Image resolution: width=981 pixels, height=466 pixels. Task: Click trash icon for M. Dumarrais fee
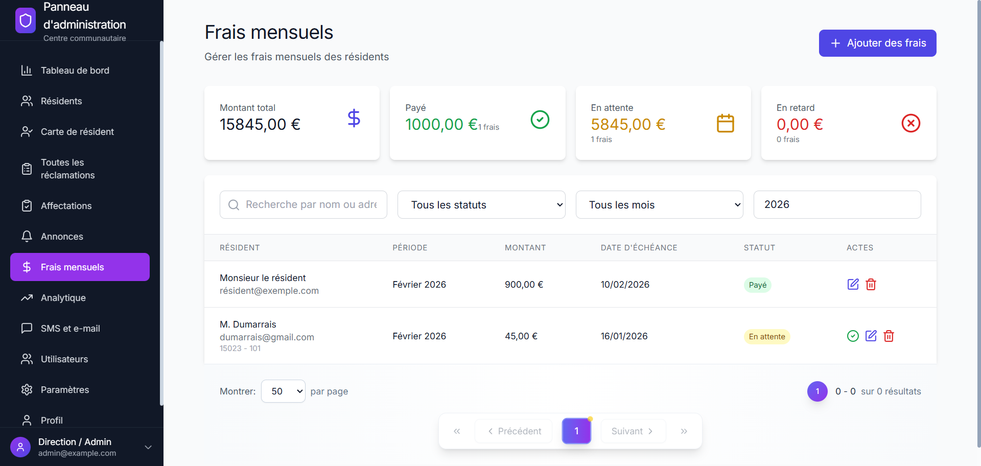pos(889,336)
